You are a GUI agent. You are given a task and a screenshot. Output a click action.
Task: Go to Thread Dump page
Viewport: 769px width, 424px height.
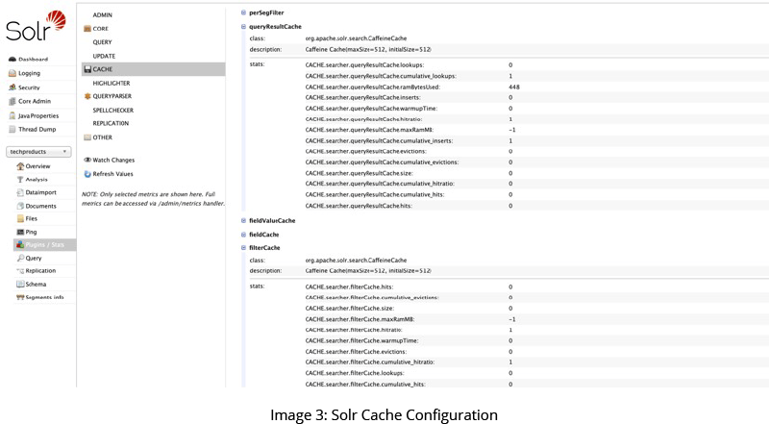(37, 129)
